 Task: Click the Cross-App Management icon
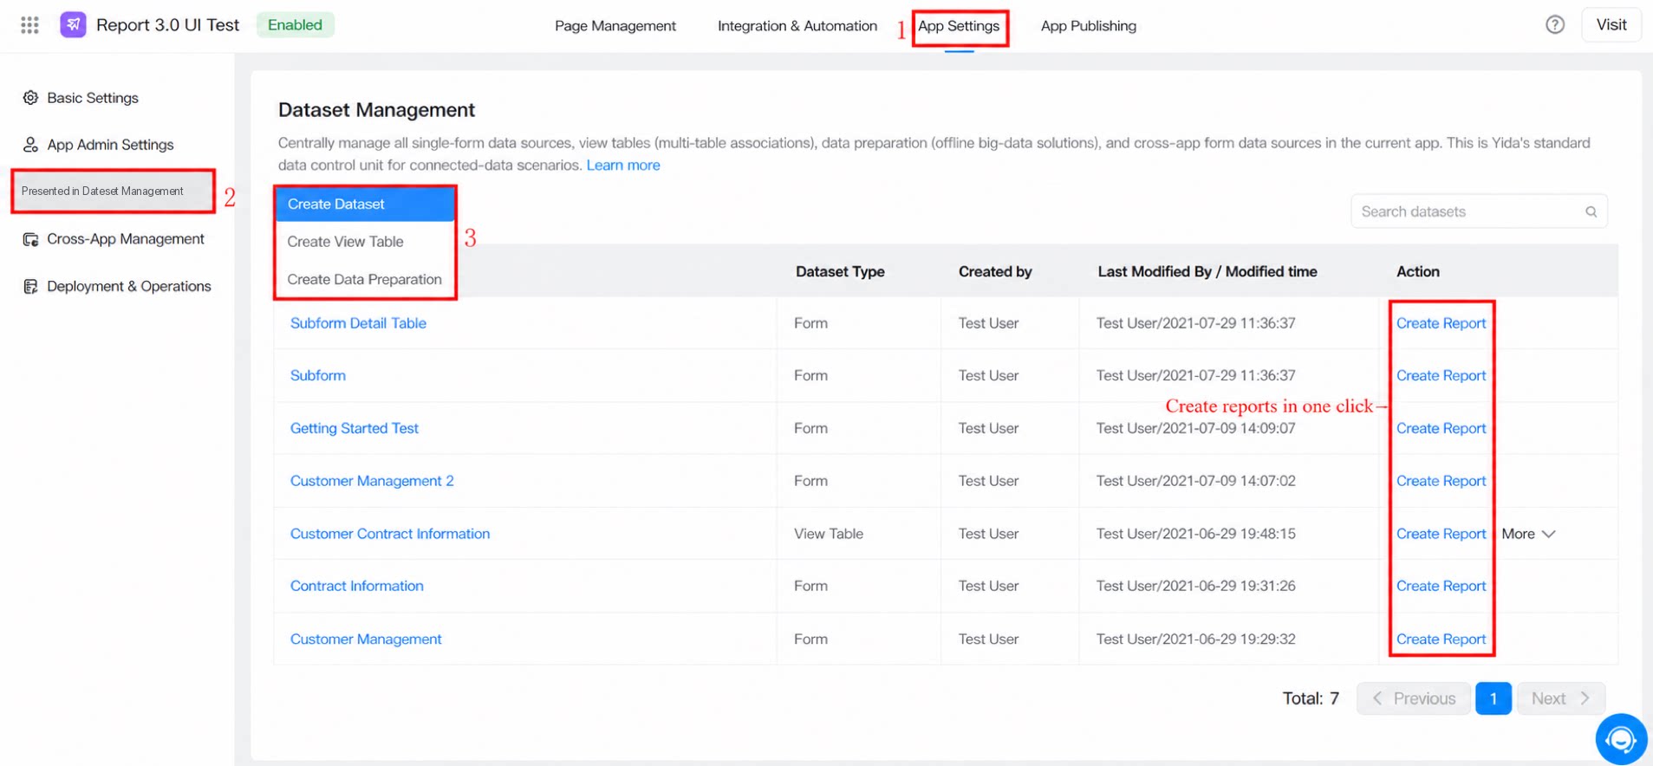pyautogui.click(x=30, y=239)
